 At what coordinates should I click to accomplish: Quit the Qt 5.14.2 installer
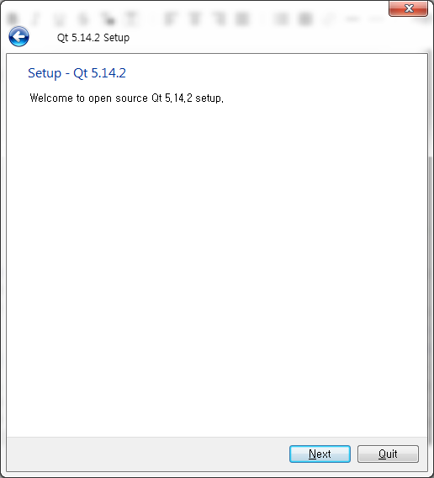tap(388, 454)
